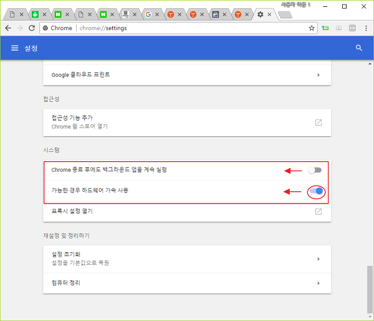Click the scrollbar down arrow
The image size is (374, 321).
point(370,317)
